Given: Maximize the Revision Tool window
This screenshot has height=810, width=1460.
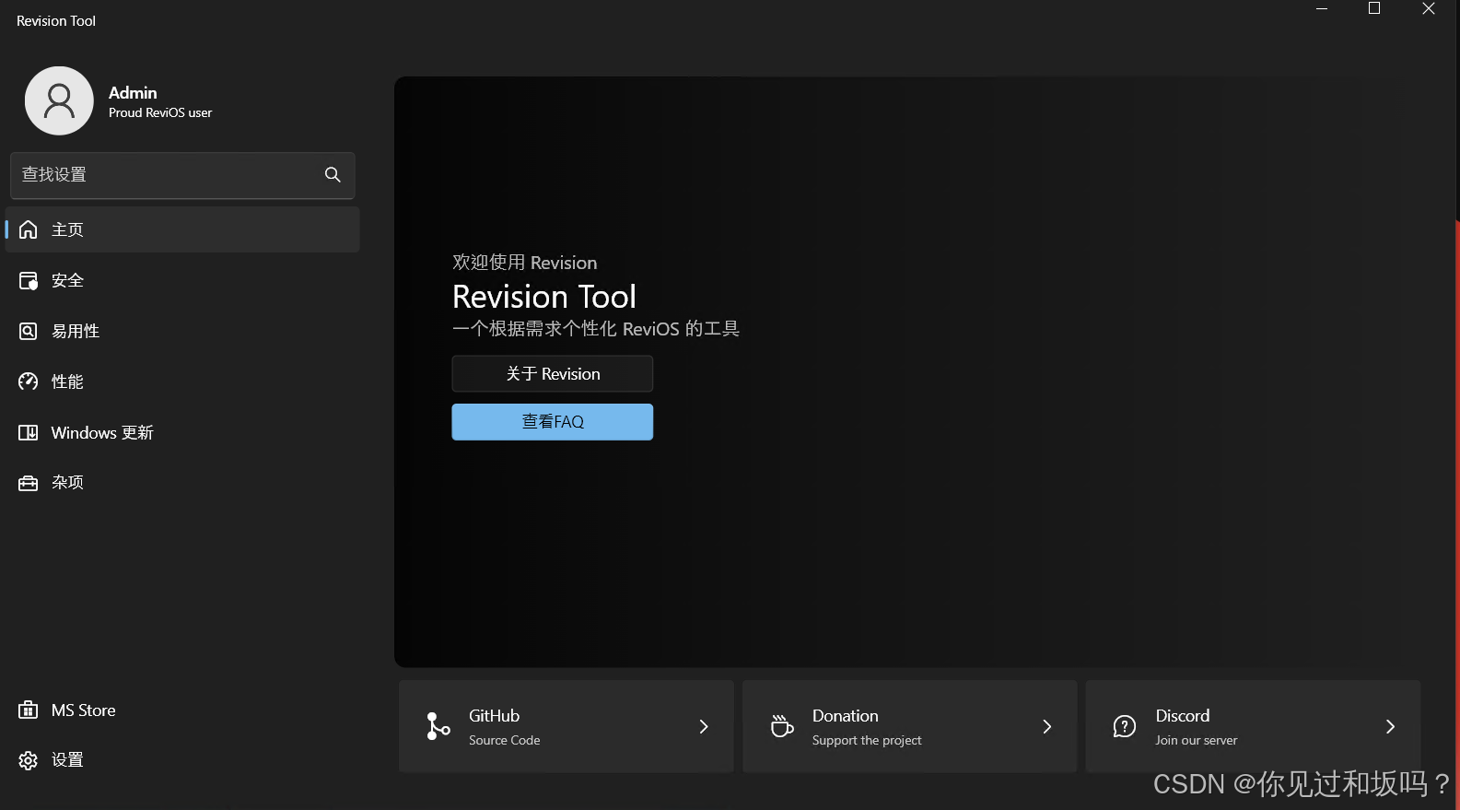Looking at the screenshot, I should (1374, 8).
